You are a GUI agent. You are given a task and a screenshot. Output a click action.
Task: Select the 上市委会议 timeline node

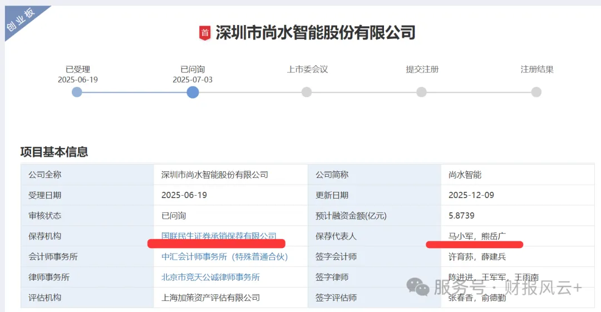point(307,92)
